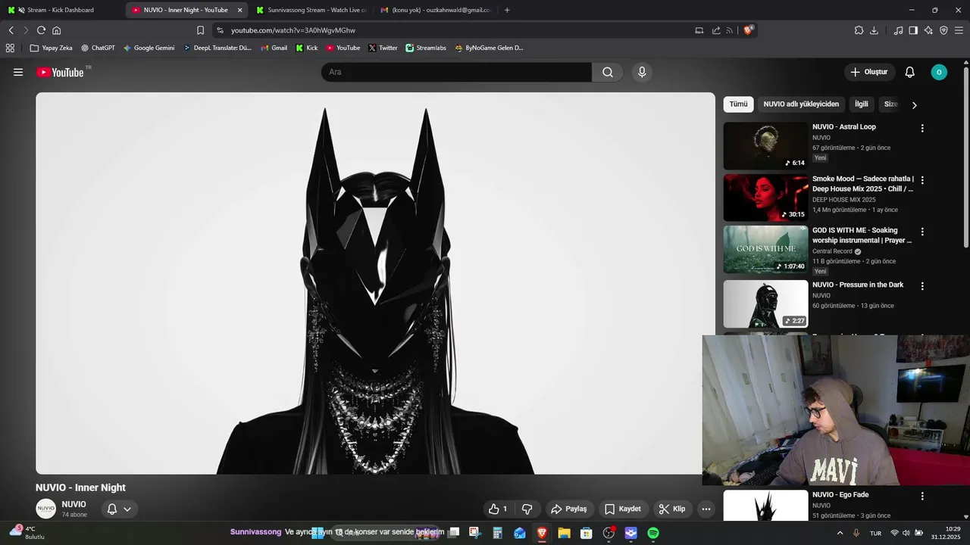
Task: Switch to Stream - Kick Dashboard tab
Action: (x=61, y=10)
